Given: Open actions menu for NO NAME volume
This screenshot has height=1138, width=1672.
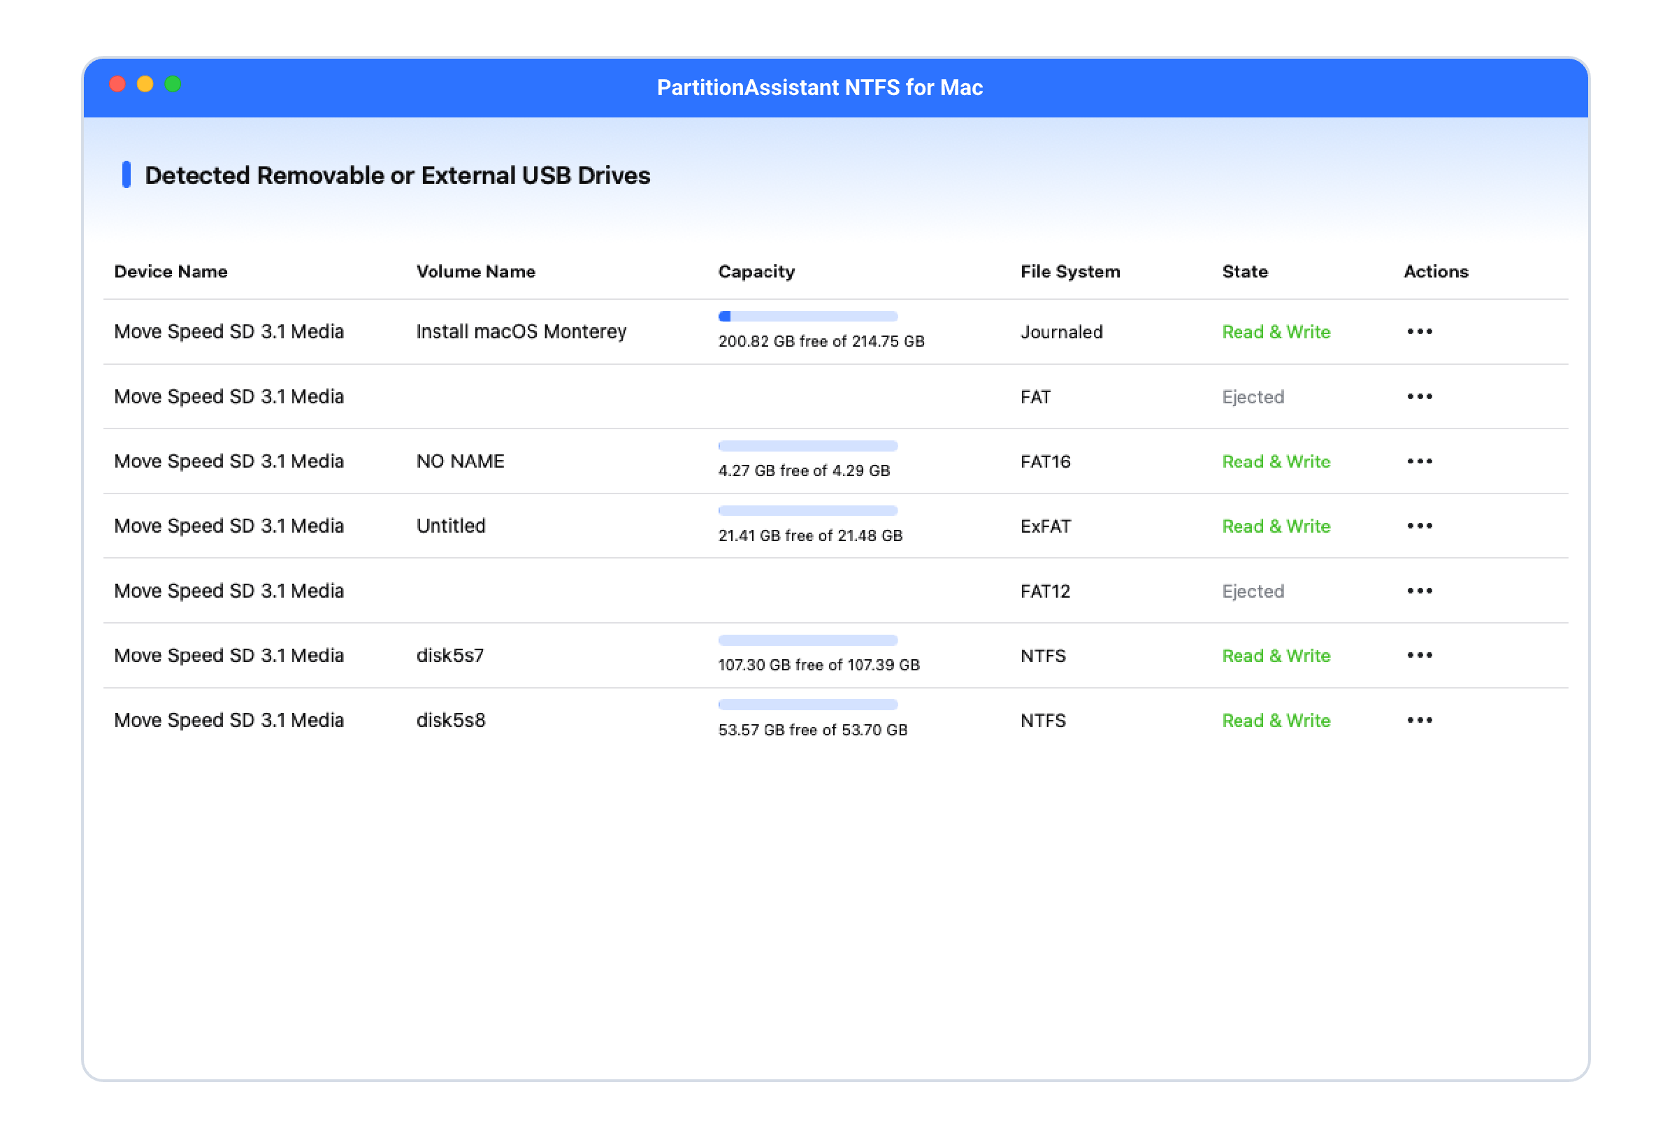Looking at the screenshot, I should click(x=1419, y=461).
